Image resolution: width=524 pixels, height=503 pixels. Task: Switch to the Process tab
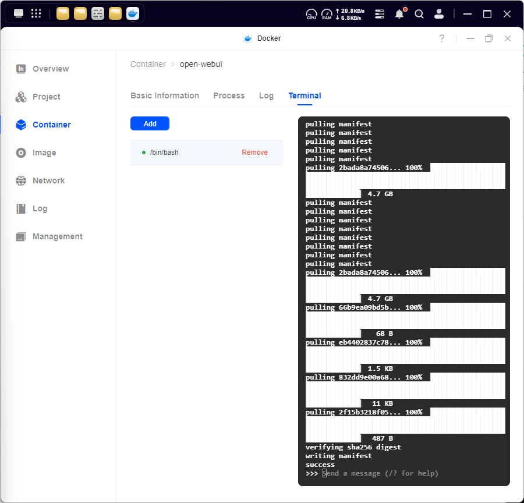[x=229, y=95]
